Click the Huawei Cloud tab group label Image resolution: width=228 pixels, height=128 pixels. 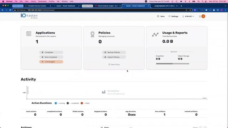point(87,6)
